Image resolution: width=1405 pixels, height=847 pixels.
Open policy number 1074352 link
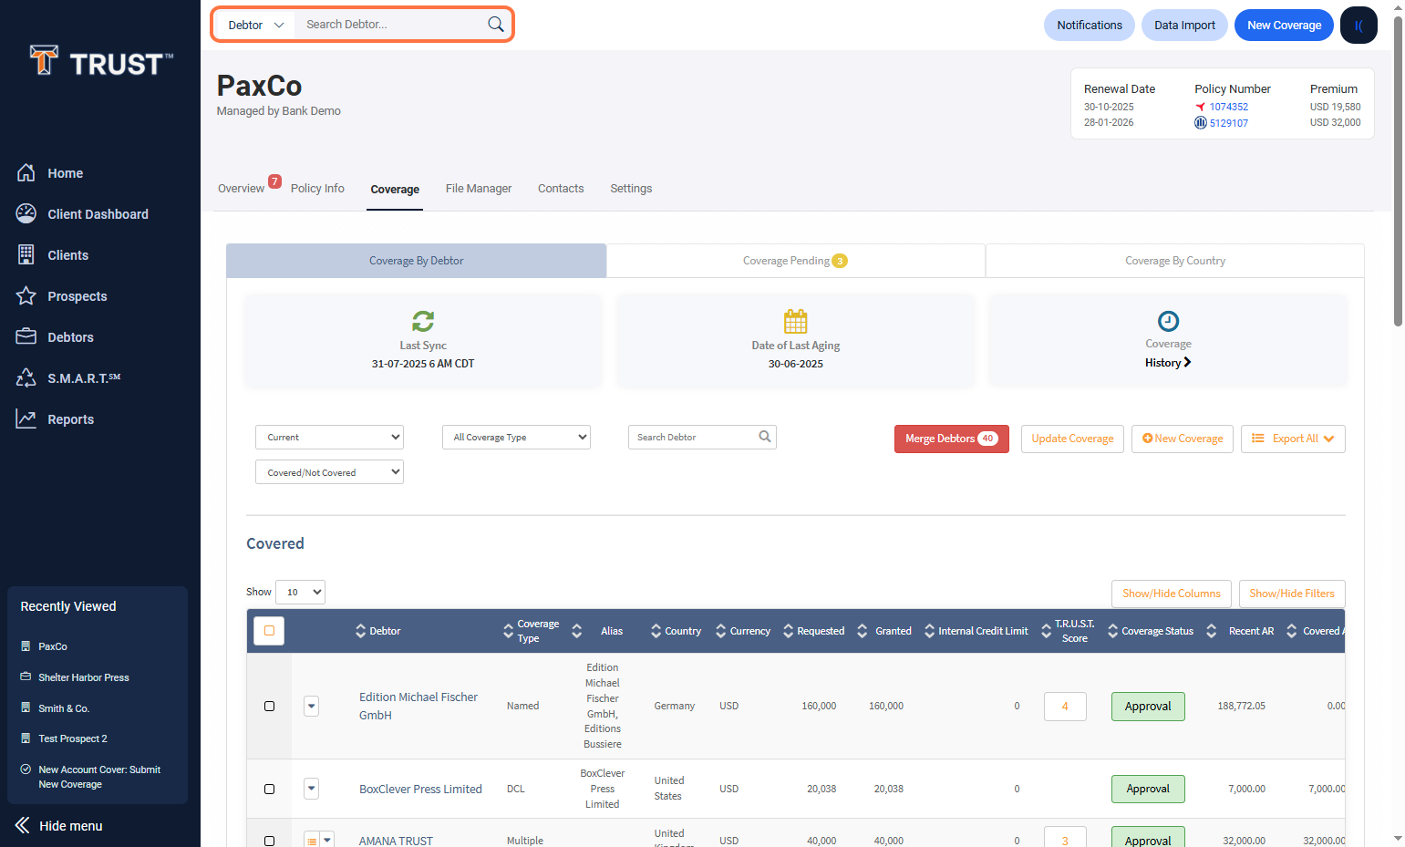coord(1228,107)
